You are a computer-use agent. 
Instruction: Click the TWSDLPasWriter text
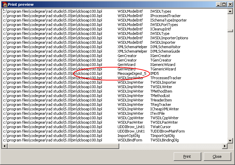(164, 122)
